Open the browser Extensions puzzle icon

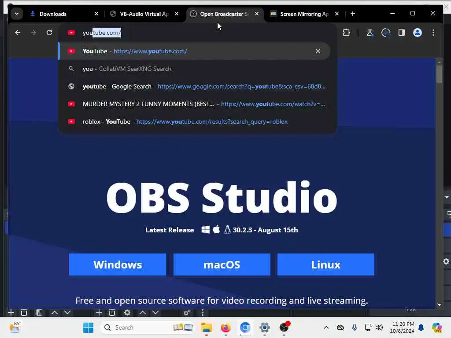point(347,33)
